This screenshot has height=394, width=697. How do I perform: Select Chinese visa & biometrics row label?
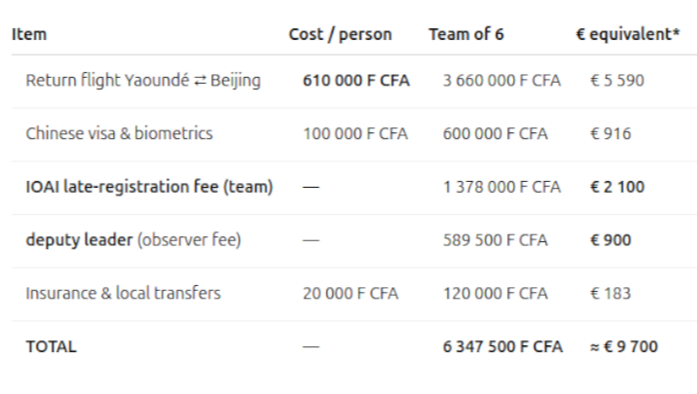click(119, 133)
